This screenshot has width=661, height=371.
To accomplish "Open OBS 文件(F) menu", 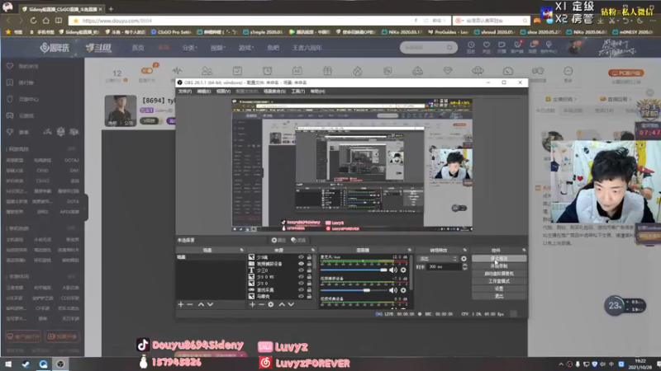I will click(184, 92).
